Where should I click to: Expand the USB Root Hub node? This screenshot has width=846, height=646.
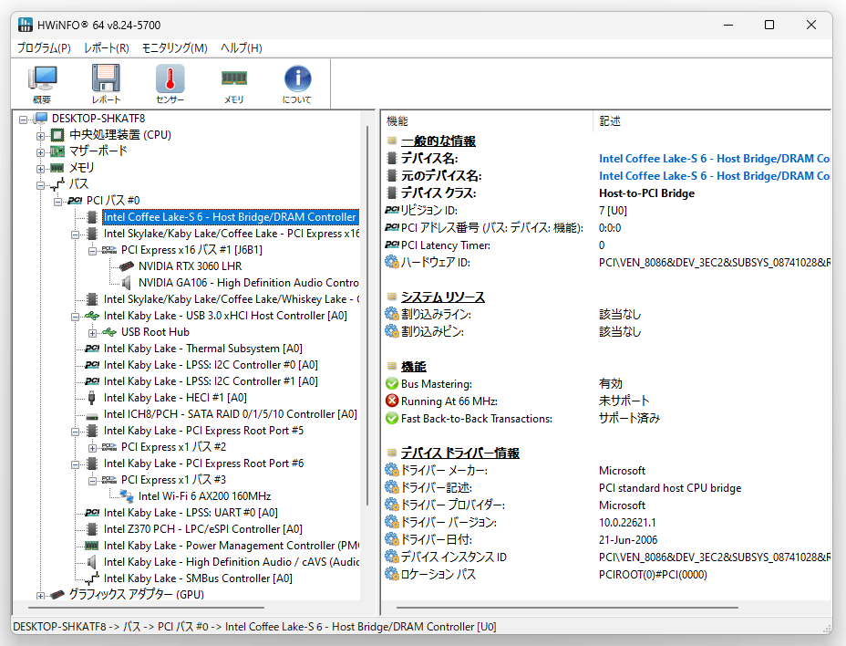pyautogui.click(x=92, y=333)
